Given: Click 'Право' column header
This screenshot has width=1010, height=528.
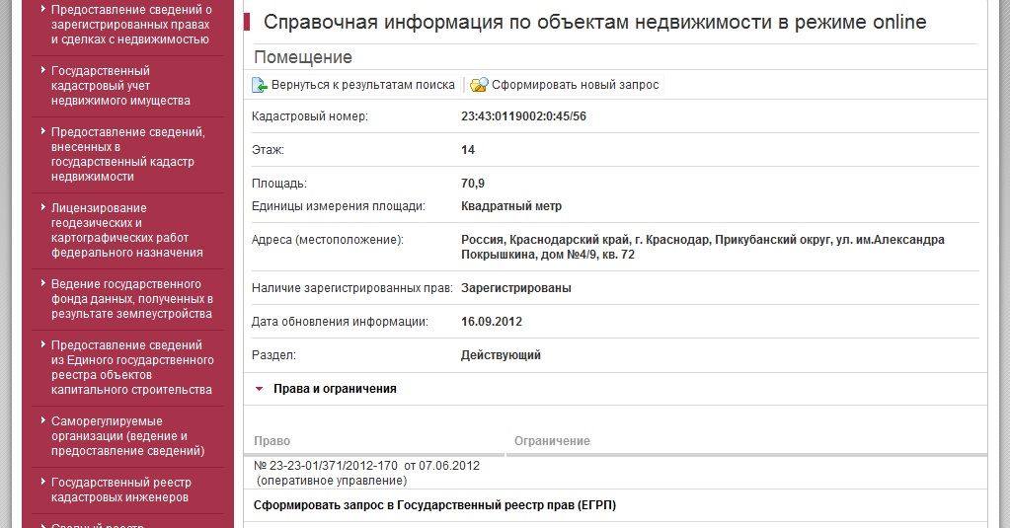Looking at the screenshot, I should tap(272, 441).
